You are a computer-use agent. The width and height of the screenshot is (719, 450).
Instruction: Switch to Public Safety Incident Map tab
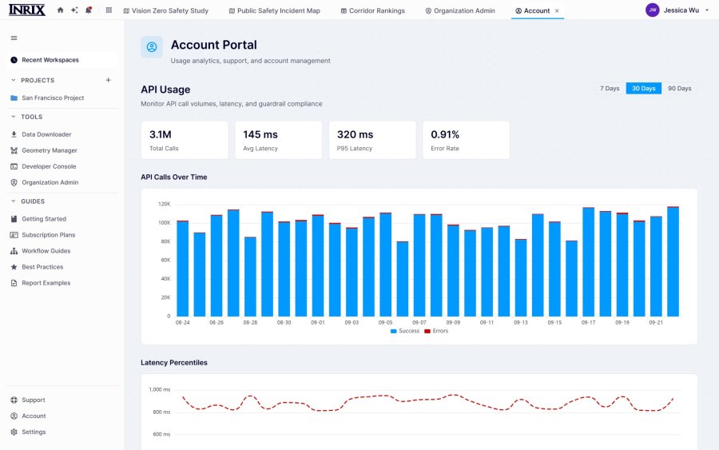coord(274,10)
